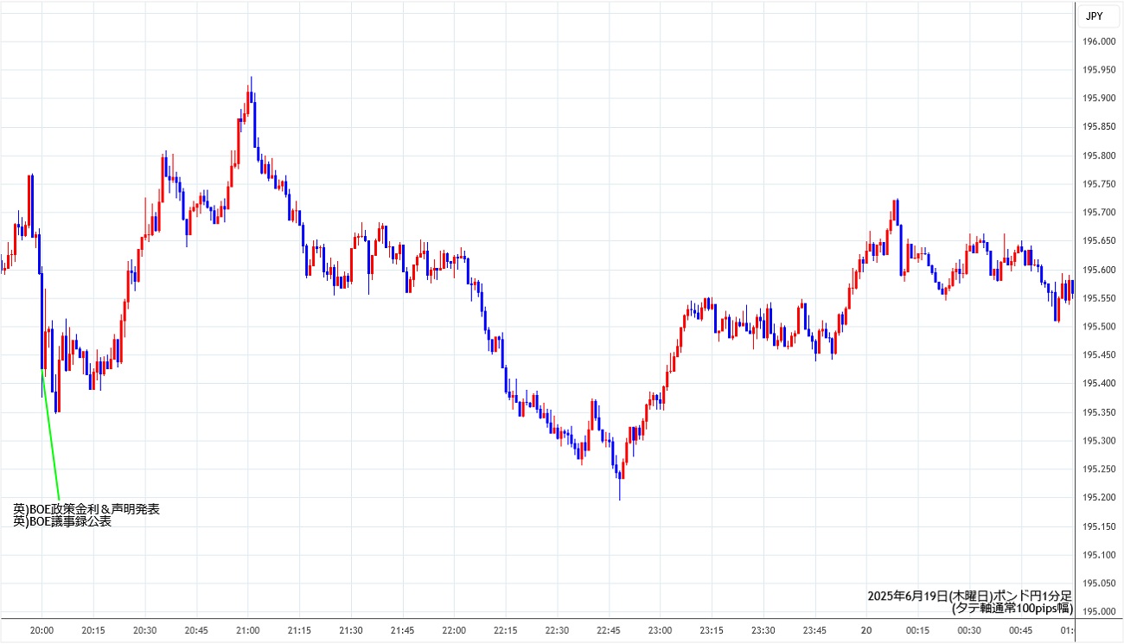Click the タテ軸通常100pips幅 caption text
Image resolution: width=1124 pixels, height=644 pixels.
pos(1012,609)
